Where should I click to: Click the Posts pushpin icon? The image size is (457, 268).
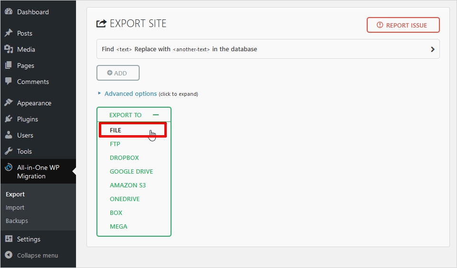coord(9,33)
